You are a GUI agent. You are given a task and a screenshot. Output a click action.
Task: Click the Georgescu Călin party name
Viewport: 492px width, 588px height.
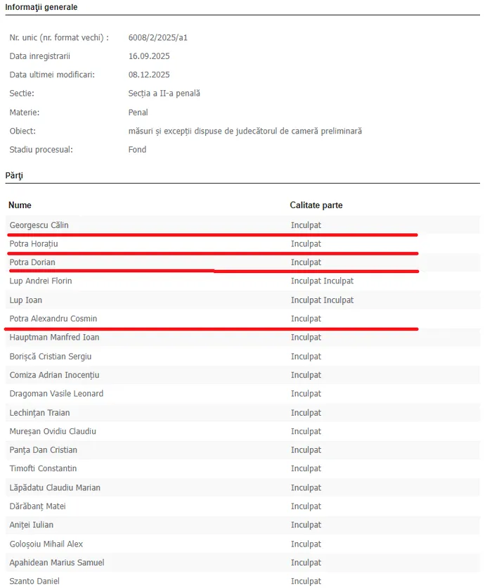(39, 225)
